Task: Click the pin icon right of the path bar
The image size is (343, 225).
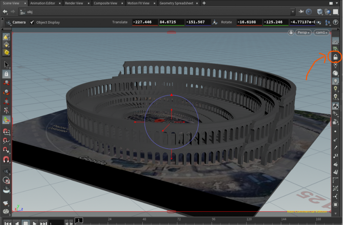Action: [302, 11]
